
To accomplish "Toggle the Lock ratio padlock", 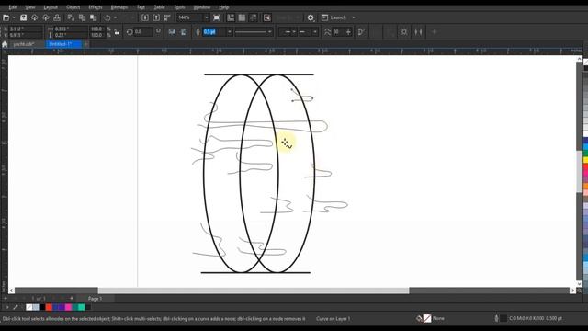I will click(x=117, y=32).
